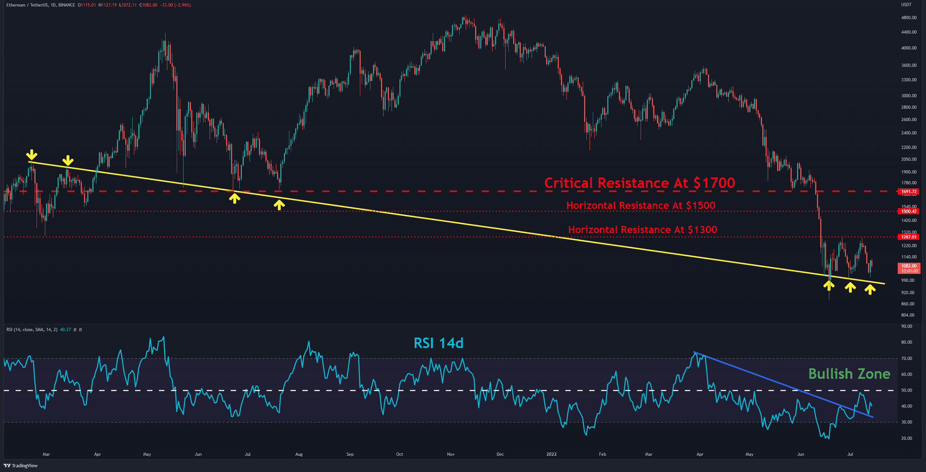Select the Horizontal Resistance At $1500 text
This screenshot has width=926, height=472.
(641, 206)
